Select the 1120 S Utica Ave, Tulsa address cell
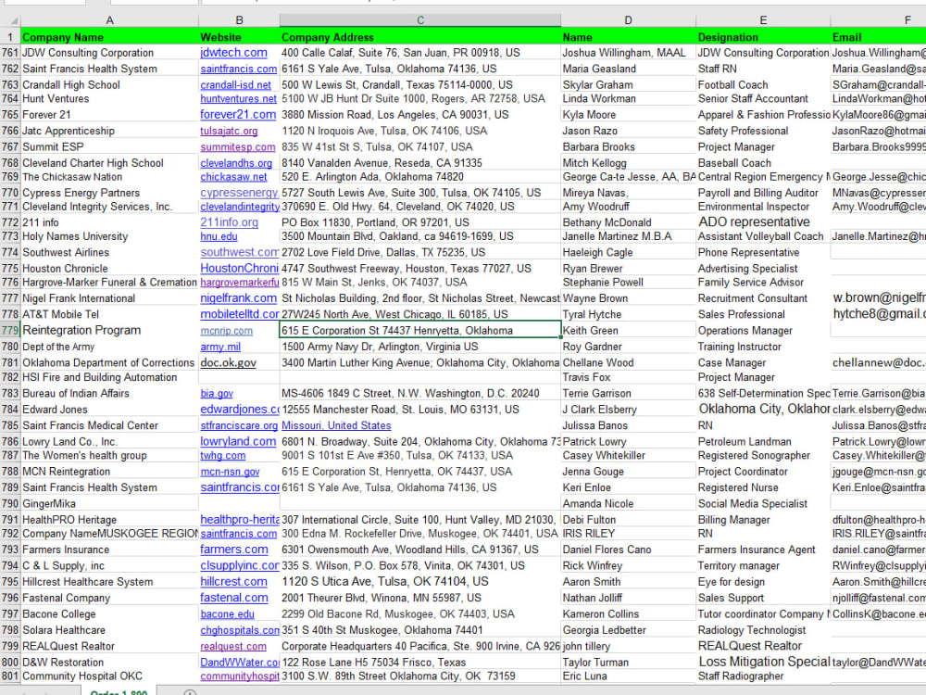926x695 pixels. 419,582
